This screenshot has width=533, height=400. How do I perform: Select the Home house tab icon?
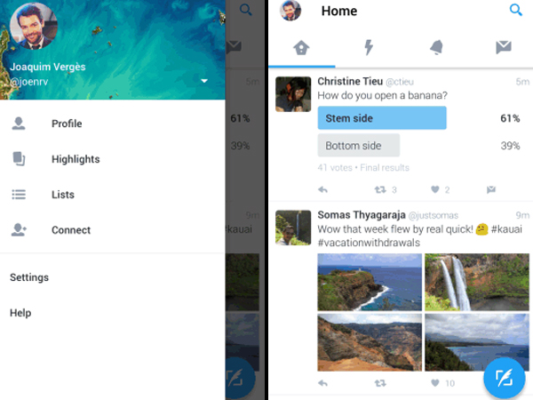[x=301, y=48]
